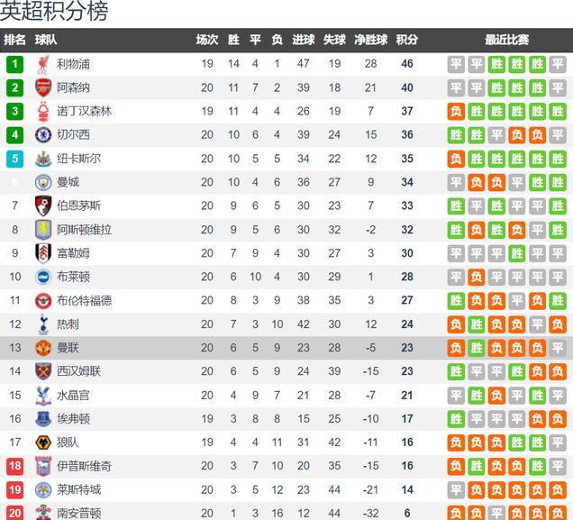The height and width of the screenshot is (520, 573).
Task: Click the Wolves 狼队 wolf-head badge
Action: [x=43, y=442]
